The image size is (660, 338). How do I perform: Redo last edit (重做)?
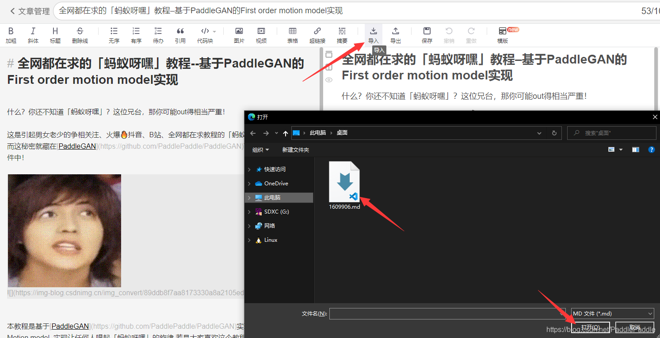(x=471, y=35)
